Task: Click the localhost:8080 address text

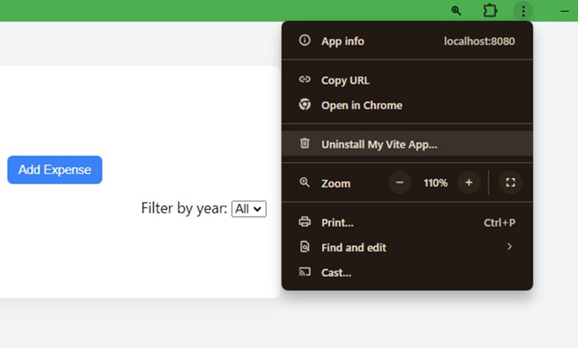Action: pyautogui.click(x=479, y=41)
